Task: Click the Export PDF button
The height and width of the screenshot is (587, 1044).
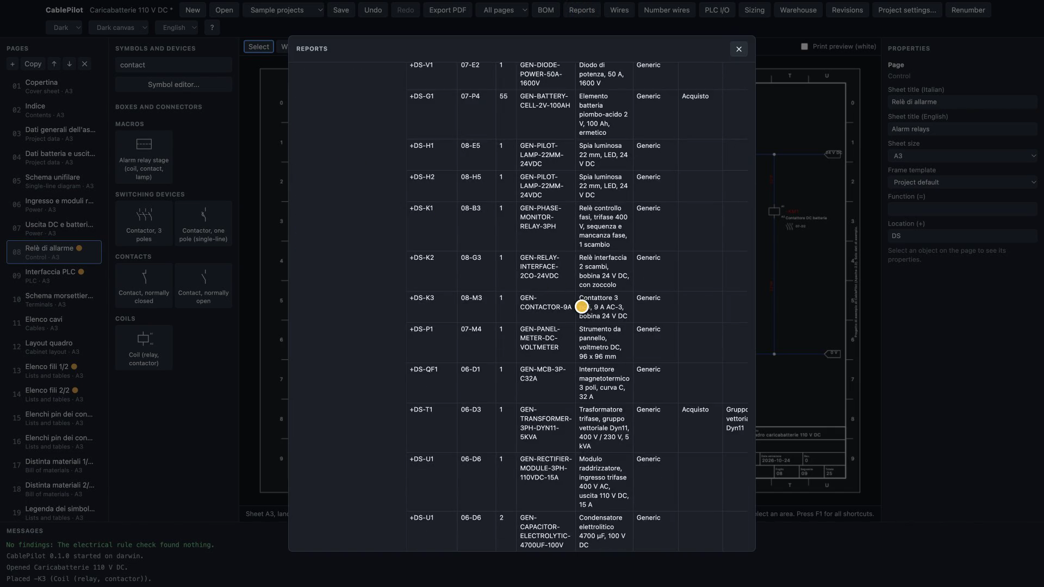Action: click(448, 10)
